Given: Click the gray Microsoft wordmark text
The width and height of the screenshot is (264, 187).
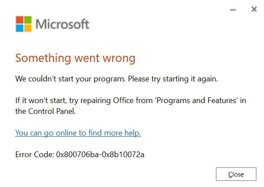Looking at the screenshot, I should click(x=62, y=24).
